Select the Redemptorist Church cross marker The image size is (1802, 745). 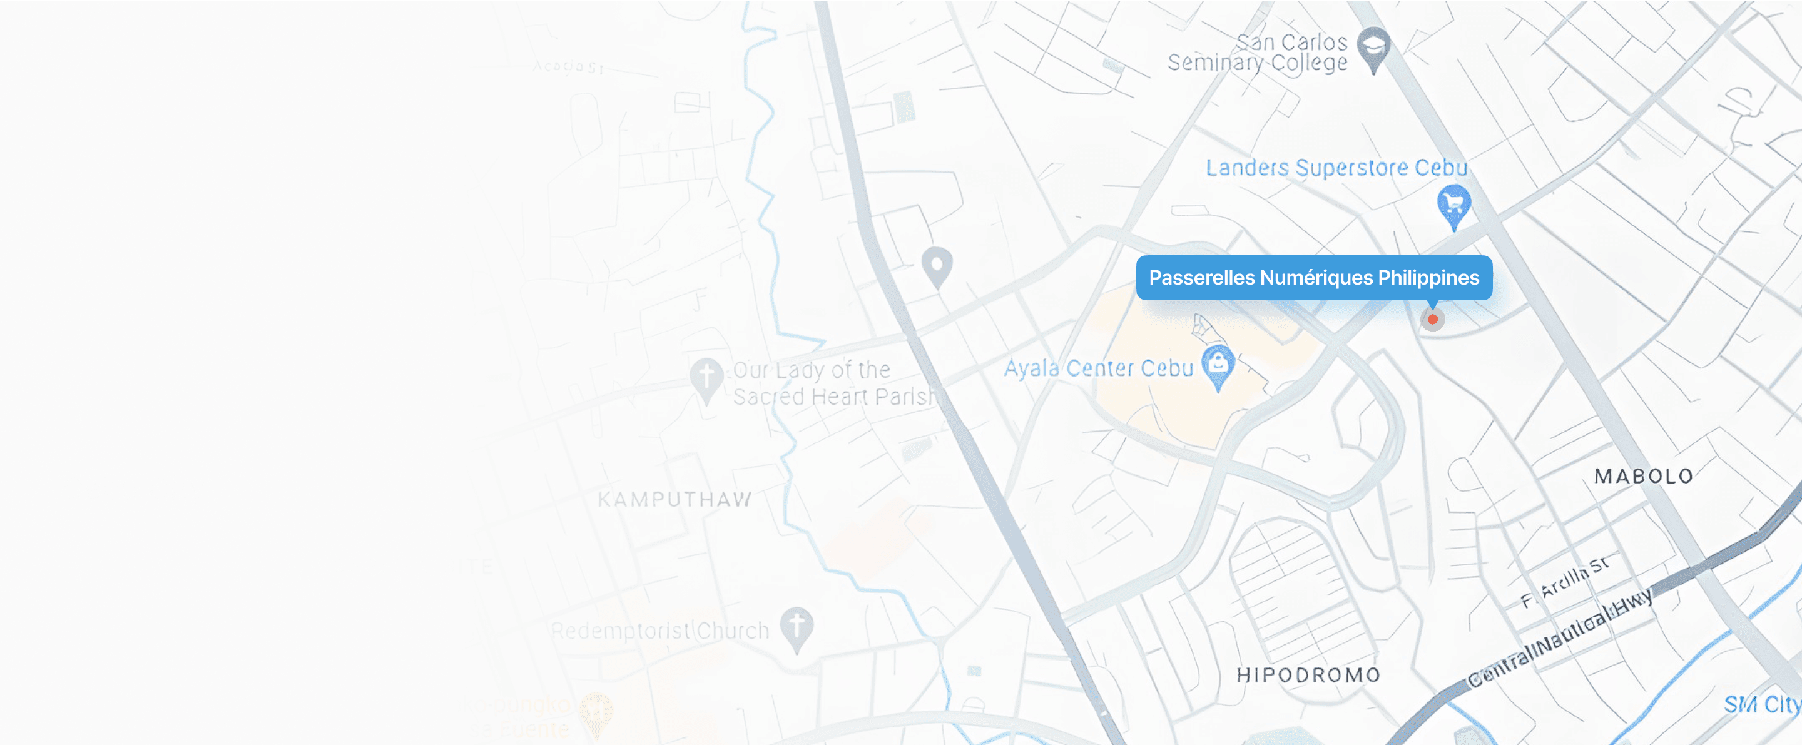coord(797,629)
